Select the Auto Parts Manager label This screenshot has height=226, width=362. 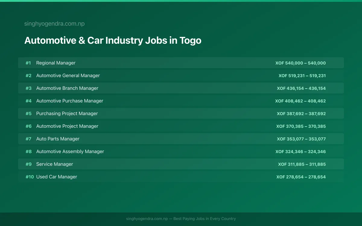58,139
